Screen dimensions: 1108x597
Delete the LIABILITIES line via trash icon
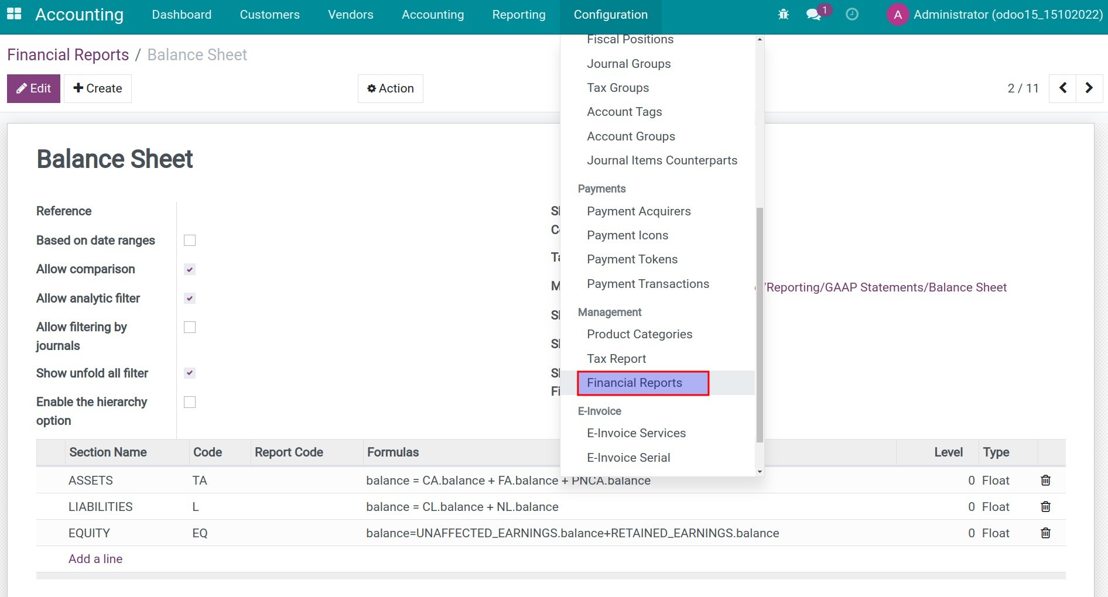(x=1046, y=506)
